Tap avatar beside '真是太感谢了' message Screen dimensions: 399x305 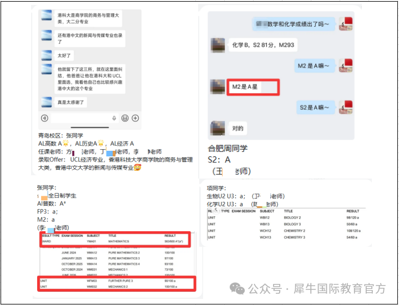pos(46,102)
